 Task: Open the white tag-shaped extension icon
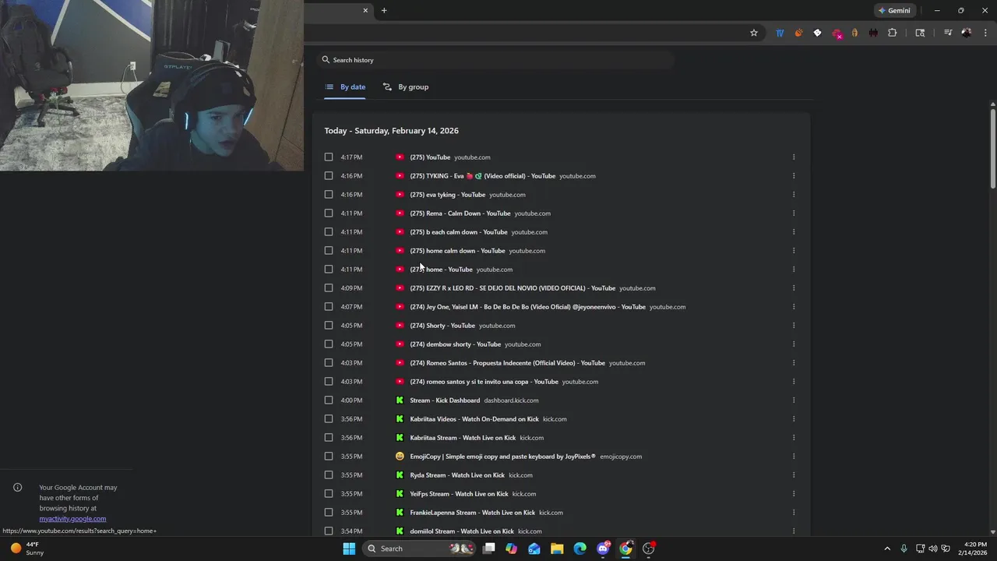point(817,33)
